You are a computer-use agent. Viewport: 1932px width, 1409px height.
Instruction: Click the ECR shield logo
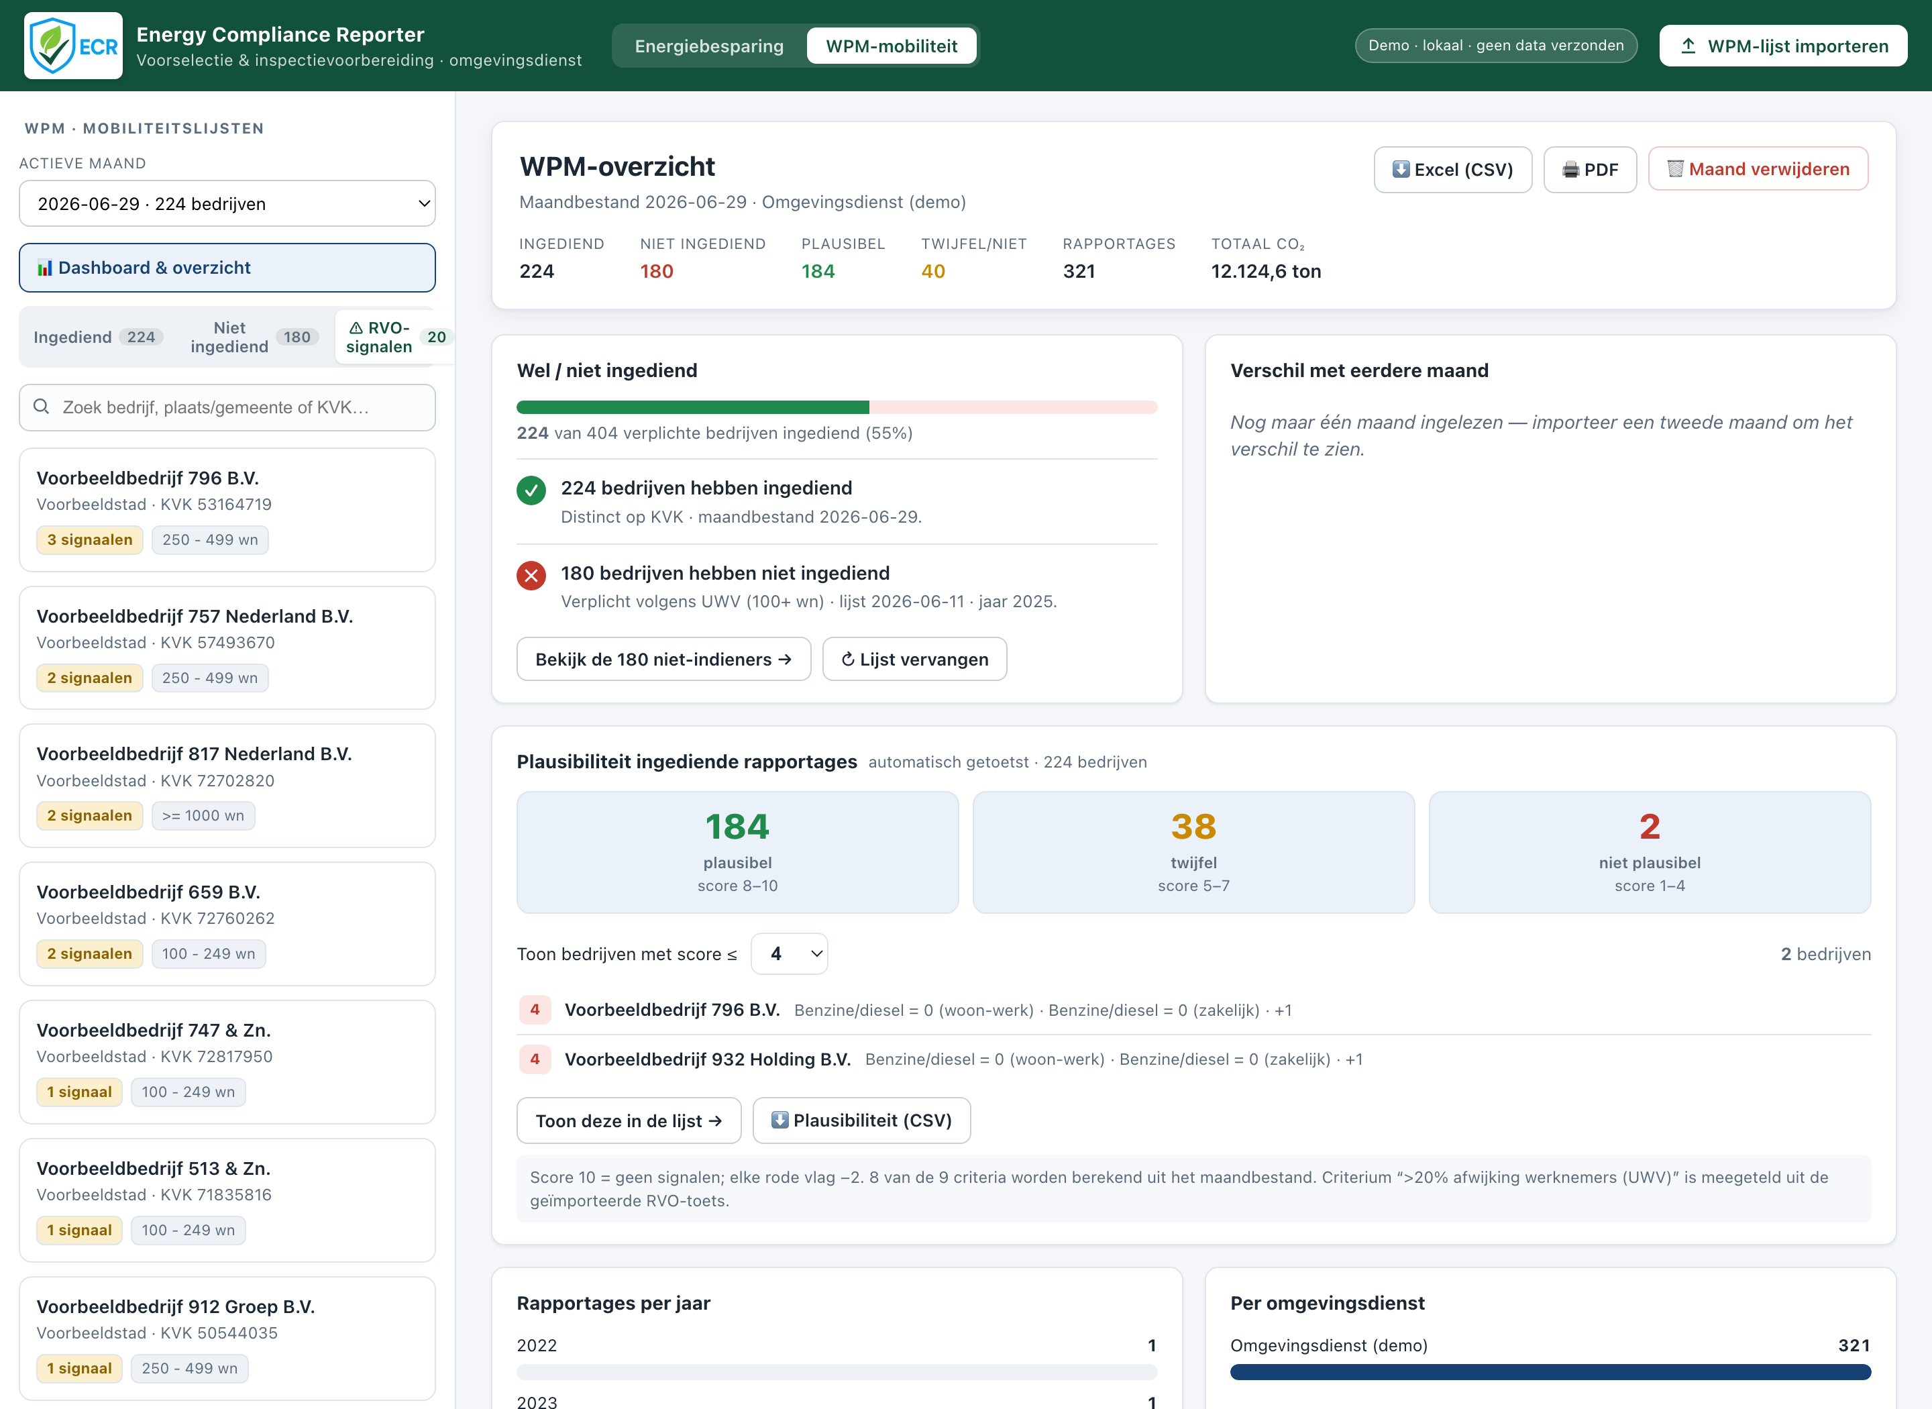(73, 46)
